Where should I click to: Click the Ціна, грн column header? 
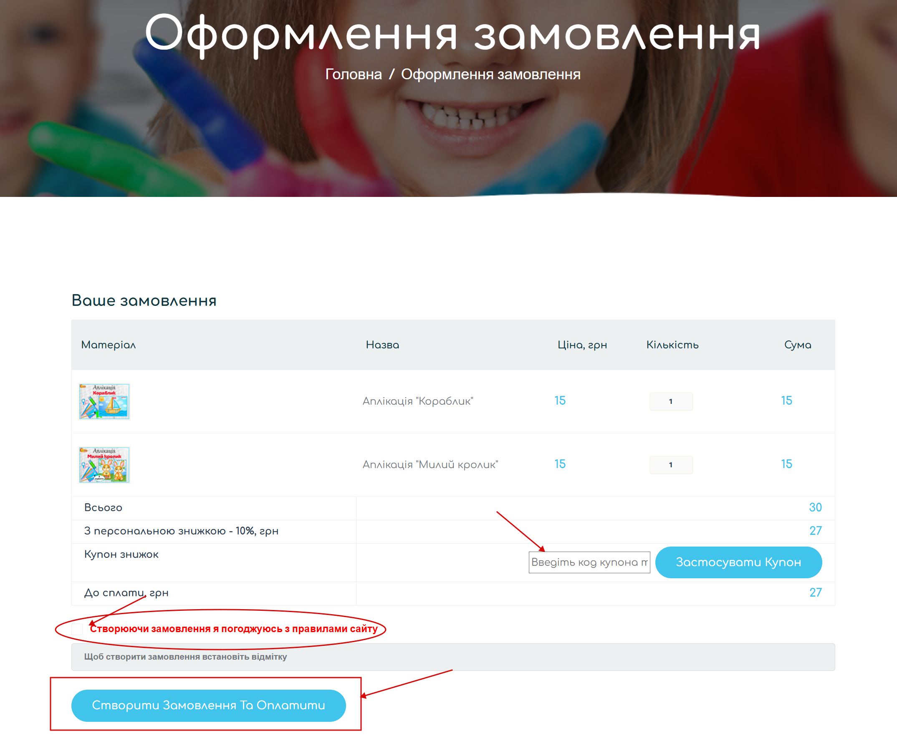coord(582,345)
